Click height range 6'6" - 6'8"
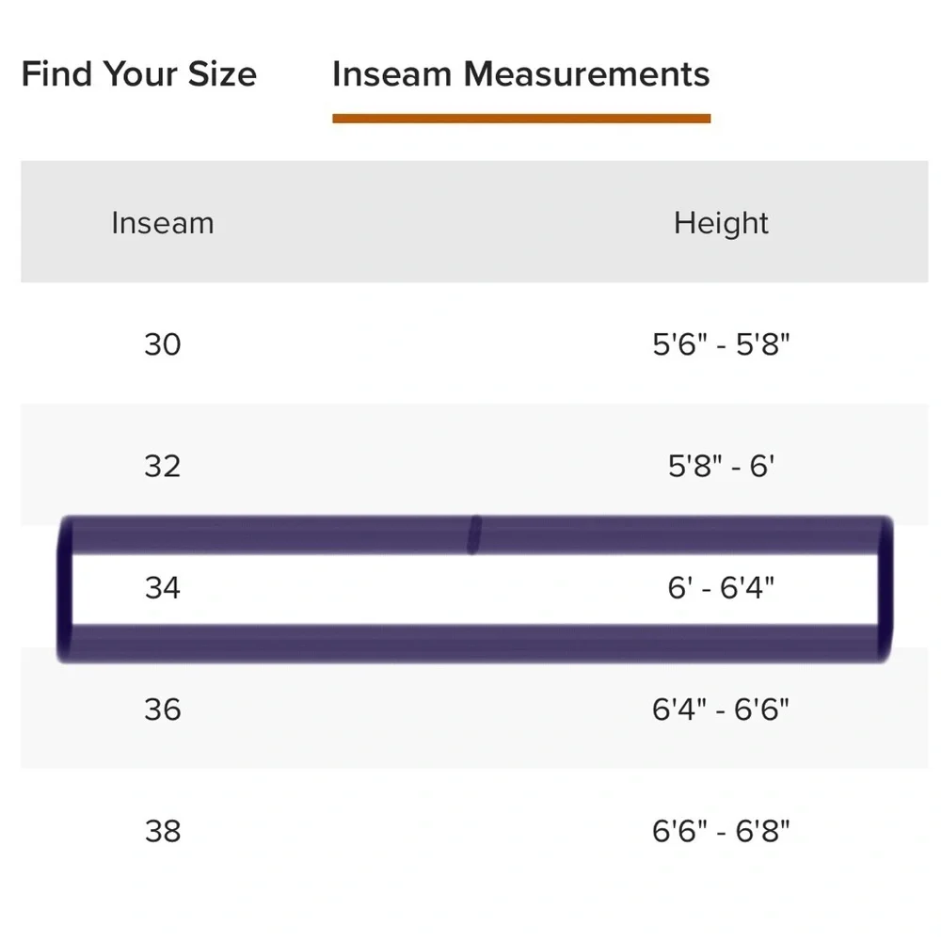This screenshot has height=941, width=941. tap(721, 831)
